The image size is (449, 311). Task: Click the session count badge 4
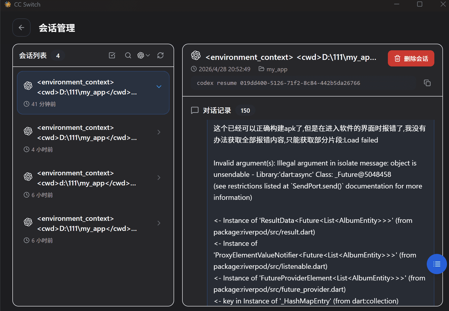click(58, 56)
